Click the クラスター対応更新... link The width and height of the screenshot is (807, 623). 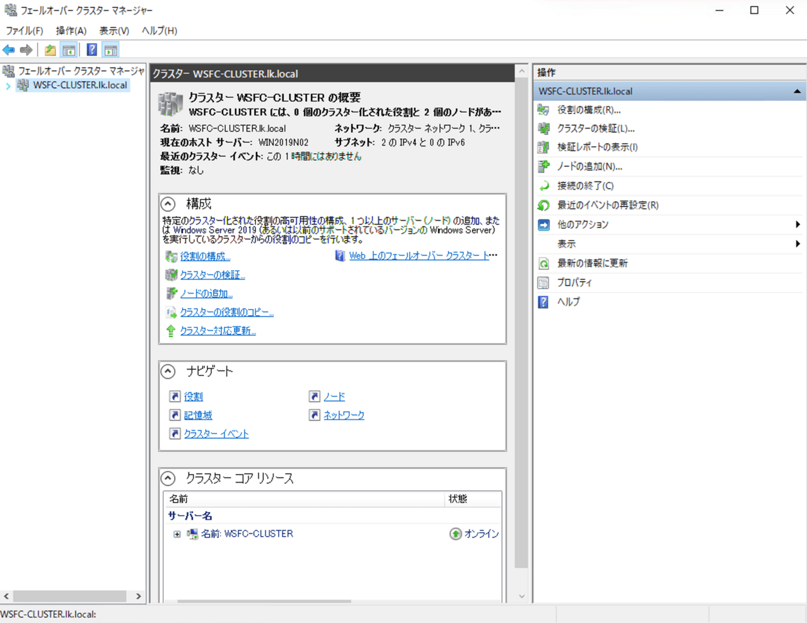point(218,330)
